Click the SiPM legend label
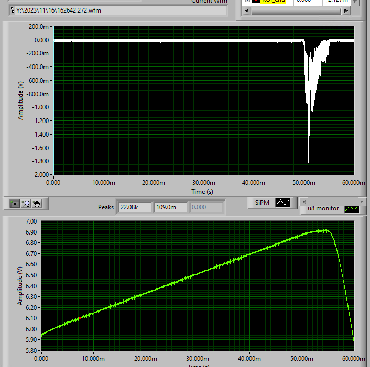 262,203
